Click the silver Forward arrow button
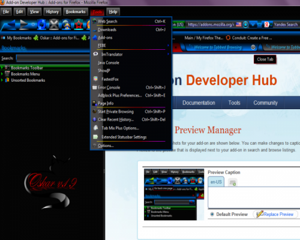This screenshot has width=300, height=240. point(24,25)
